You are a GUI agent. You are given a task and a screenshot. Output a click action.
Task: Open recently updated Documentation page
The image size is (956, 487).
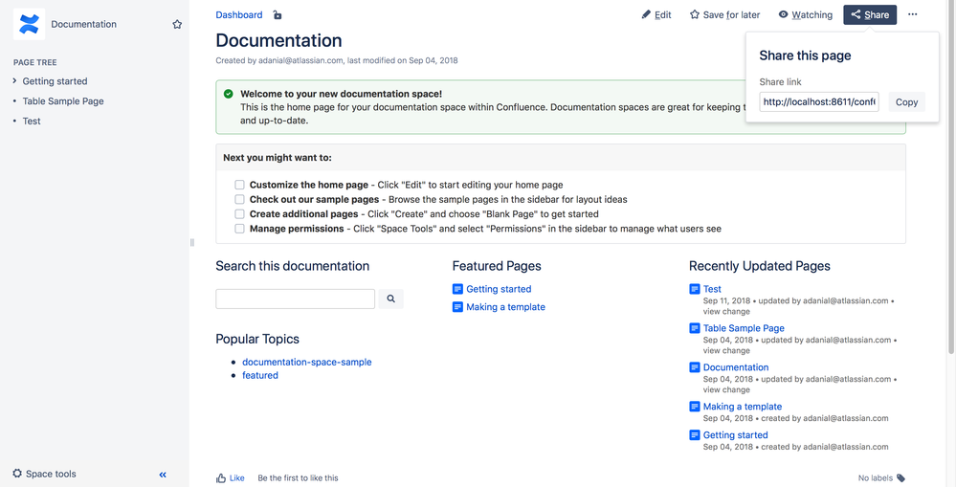pos(736,367)
